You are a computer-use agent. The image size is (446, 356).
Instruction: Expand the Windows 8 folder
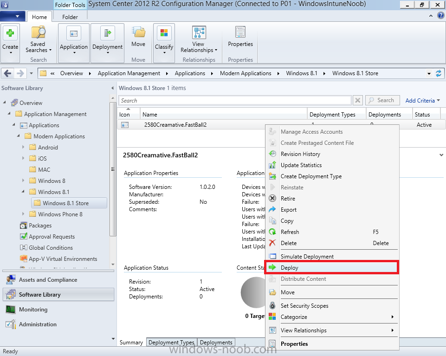tap(23, 180)
